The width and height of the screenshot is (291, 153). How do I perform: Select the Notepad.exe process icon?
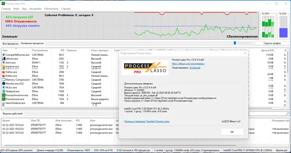tap(4, 91)
